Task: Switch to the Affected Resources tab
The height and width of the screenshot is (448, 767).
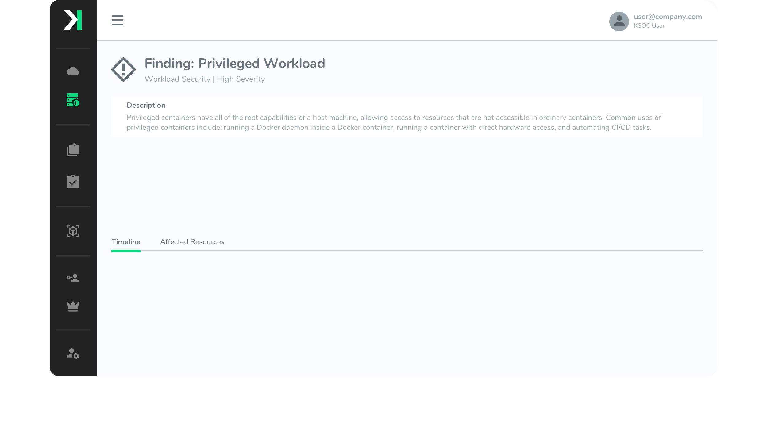Action: (192, 241)
